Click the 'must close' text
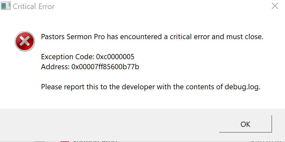 point(245,37)
